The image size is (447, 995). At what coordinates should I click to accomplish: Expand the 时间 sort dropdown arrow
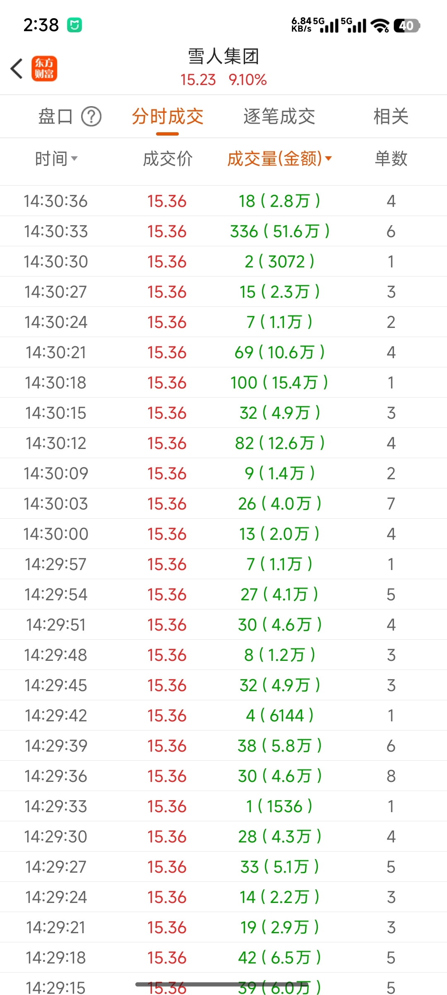point(74,158)
